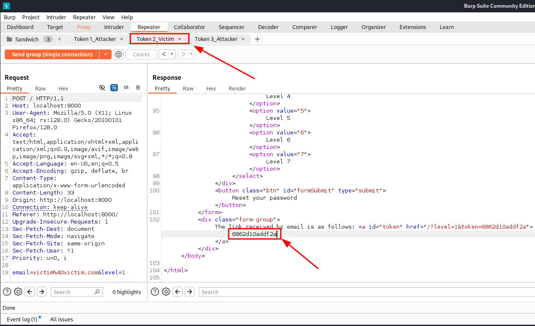Switch to the Organizer tab
The height and width of the screenshot is (326, 535).
[373, 27]
